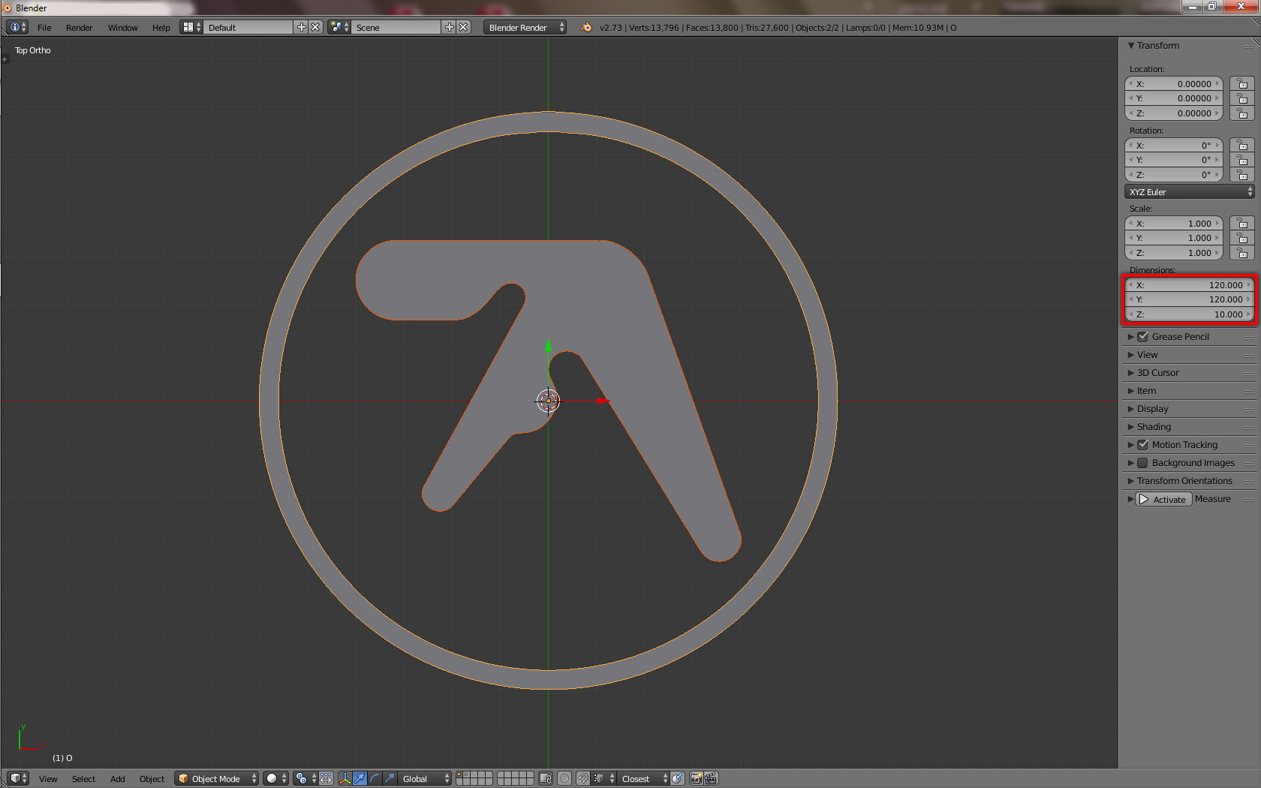This screenshot has width=1261, height=788.
Task: Toggle snap during transform
Action: pyautogui.click(x=583, y=778)
